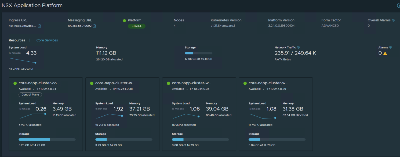Open node title with IP 10.244.0.35
400x157 pixels.
click(x=192, y=83)
